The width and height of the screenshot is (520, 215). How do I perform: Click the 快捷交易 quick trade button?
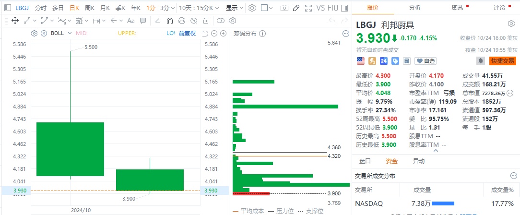click(x=502, y=61)
